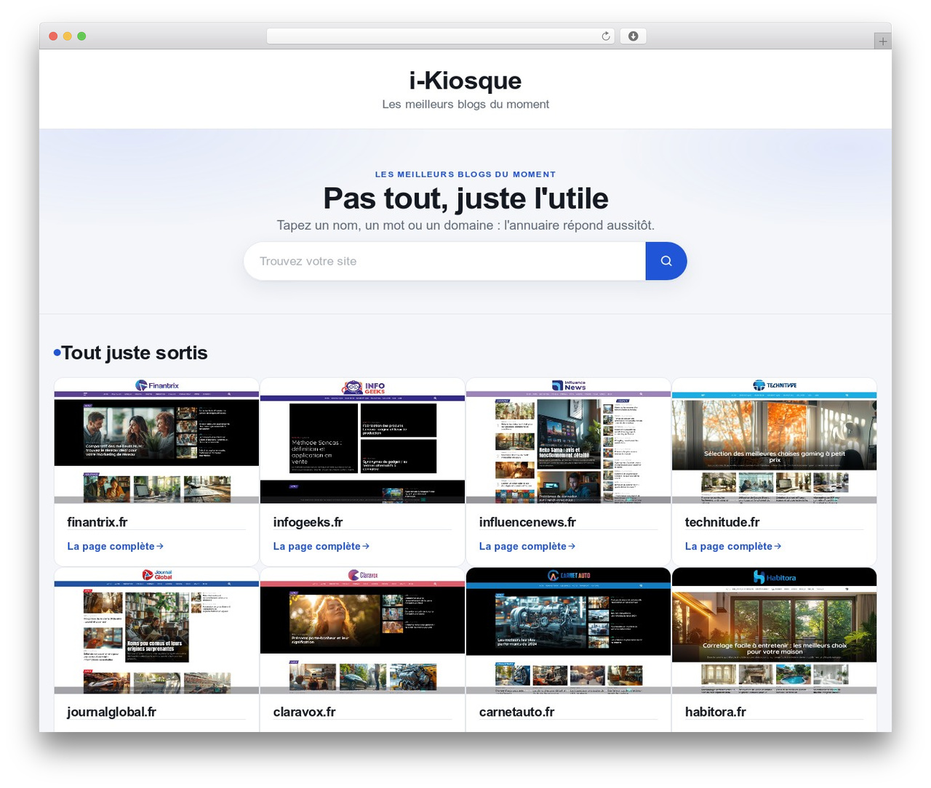Focus the 'Trouvez votre site' search field
Screen dimensions: 931x788
tap(444, 261)
